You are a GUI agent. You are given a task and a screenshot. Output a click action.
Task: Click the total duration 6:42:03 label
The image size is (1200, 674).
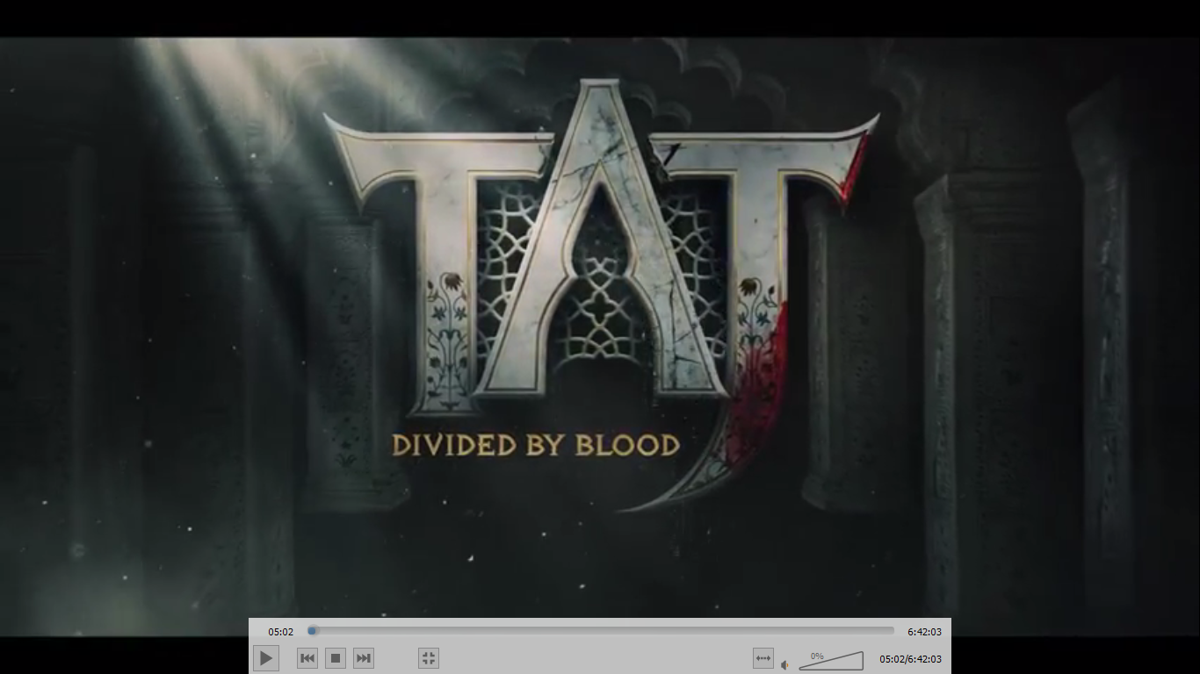coord(924,632)
